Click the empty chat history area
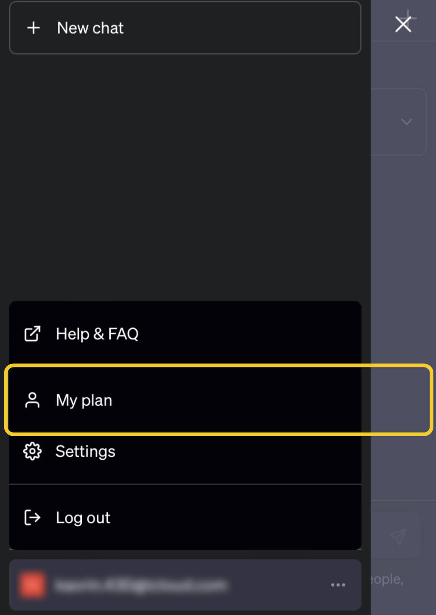 point(185,174)
